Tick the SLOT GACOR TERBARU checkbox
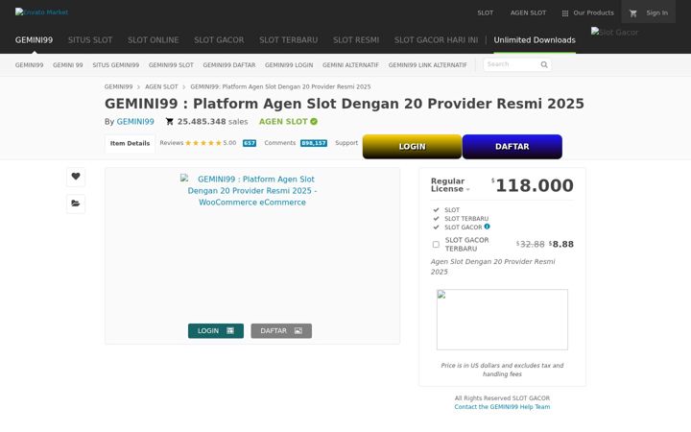The image size is (691, 432). [x=436, y=244]
